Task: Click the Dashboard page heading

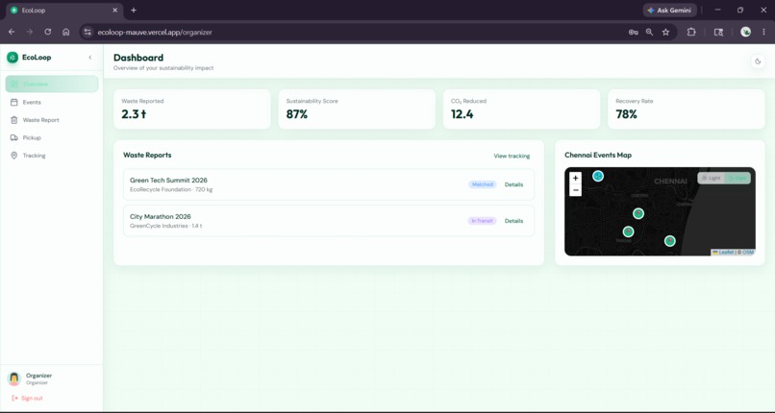Action: [138, 58]
